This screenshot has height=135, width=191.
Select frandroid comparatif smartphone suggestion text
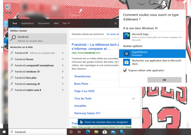34,65
